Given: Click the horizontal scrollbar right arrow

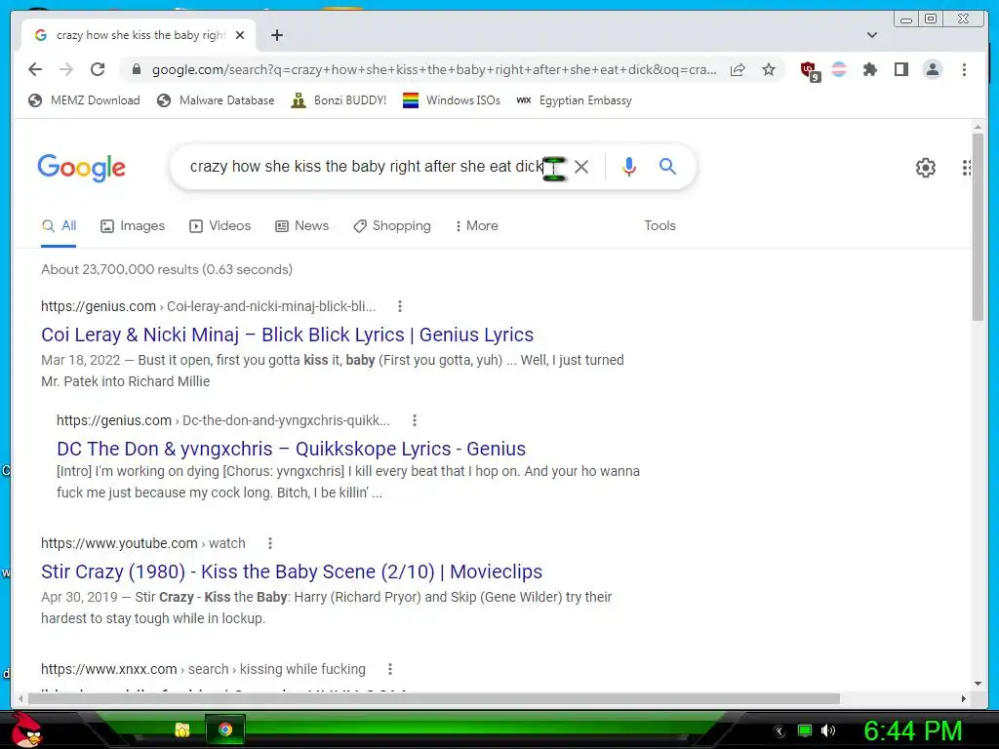Looking at the screenshot, I should (x=963, y=698).
